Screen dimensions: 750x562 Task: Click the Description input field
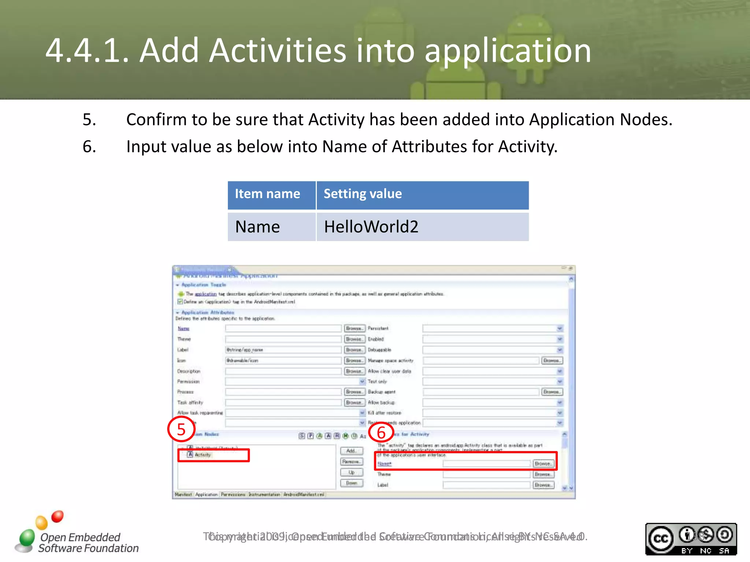click(283, 371)
